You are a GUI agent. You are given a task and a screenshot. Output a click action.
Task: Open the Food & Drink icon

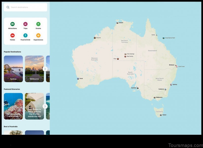25,35
